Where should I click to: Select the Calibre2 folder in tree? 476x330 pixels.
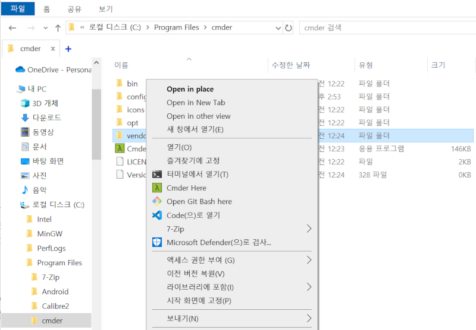tap(50, 306)
